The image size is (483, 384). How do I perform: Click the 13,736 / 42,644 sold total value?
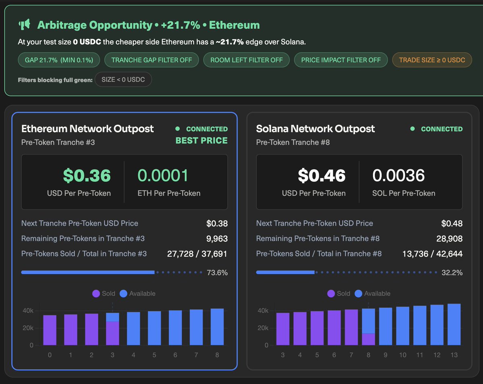(432, 254)
